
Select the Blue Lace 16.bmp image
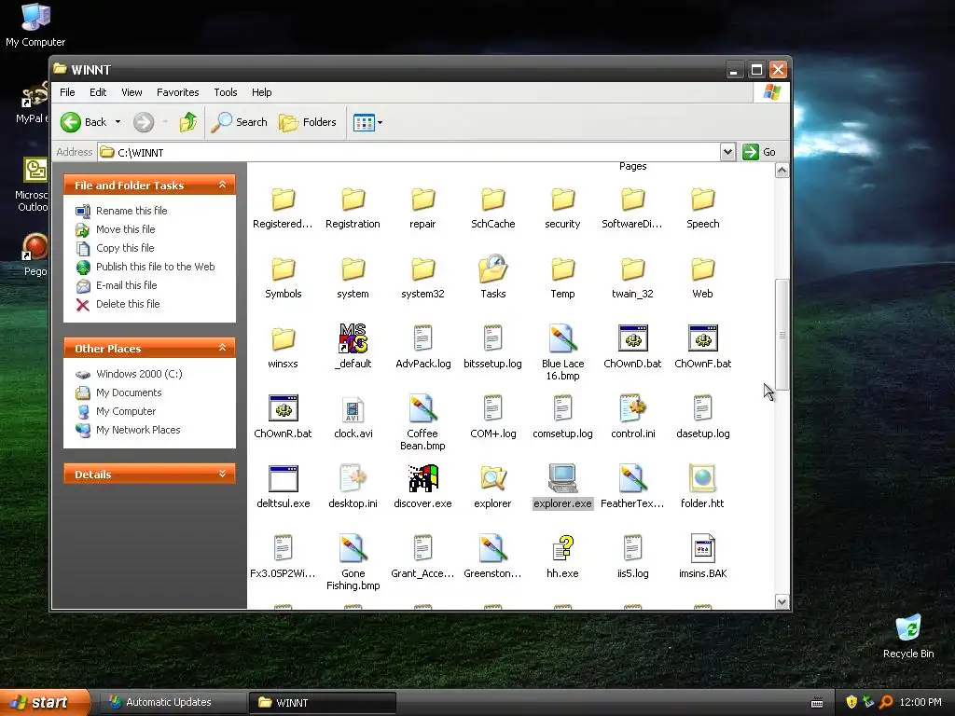pyautogui.click(x=562, y=339)
